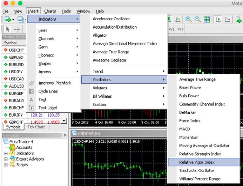Click the GBPUSD up-arrow symbol icon

tap(6, 57)
